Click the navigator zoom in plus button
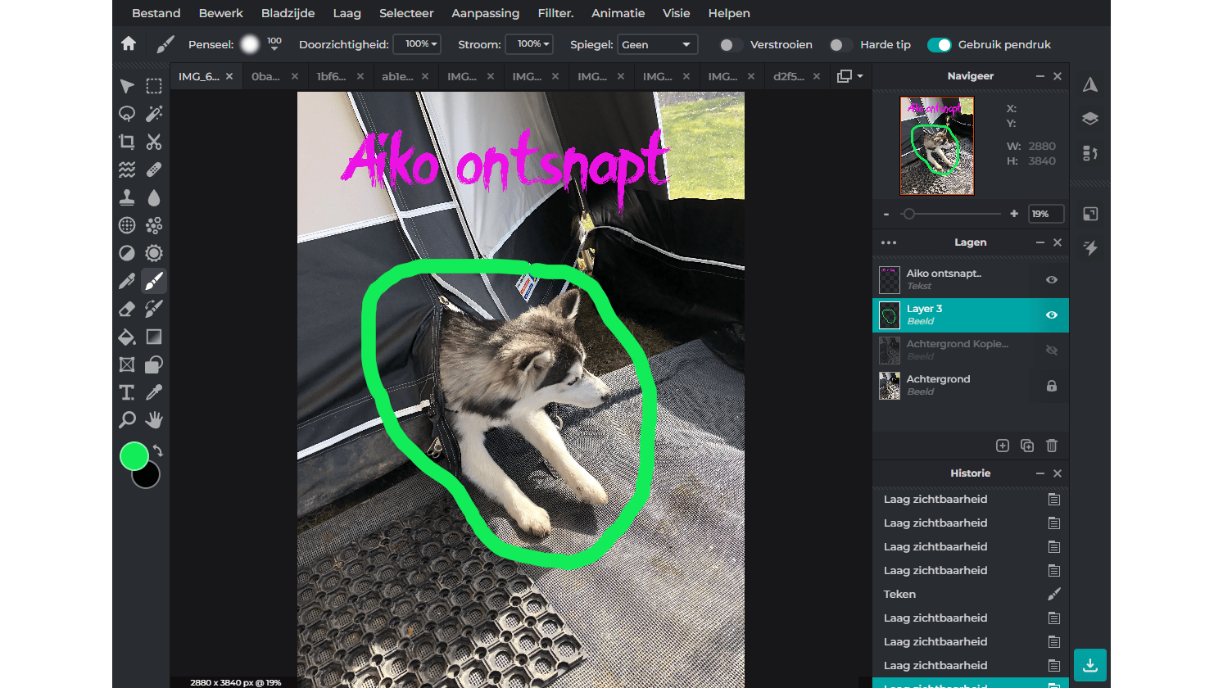 [x=1014, y=214]
